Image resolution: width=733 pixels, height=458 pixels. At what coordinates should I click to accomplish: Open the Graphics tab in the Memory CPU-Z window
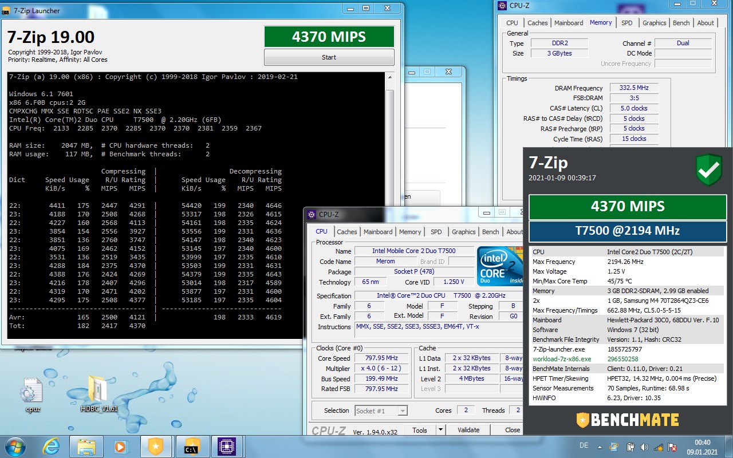click(x=654, y=23)
